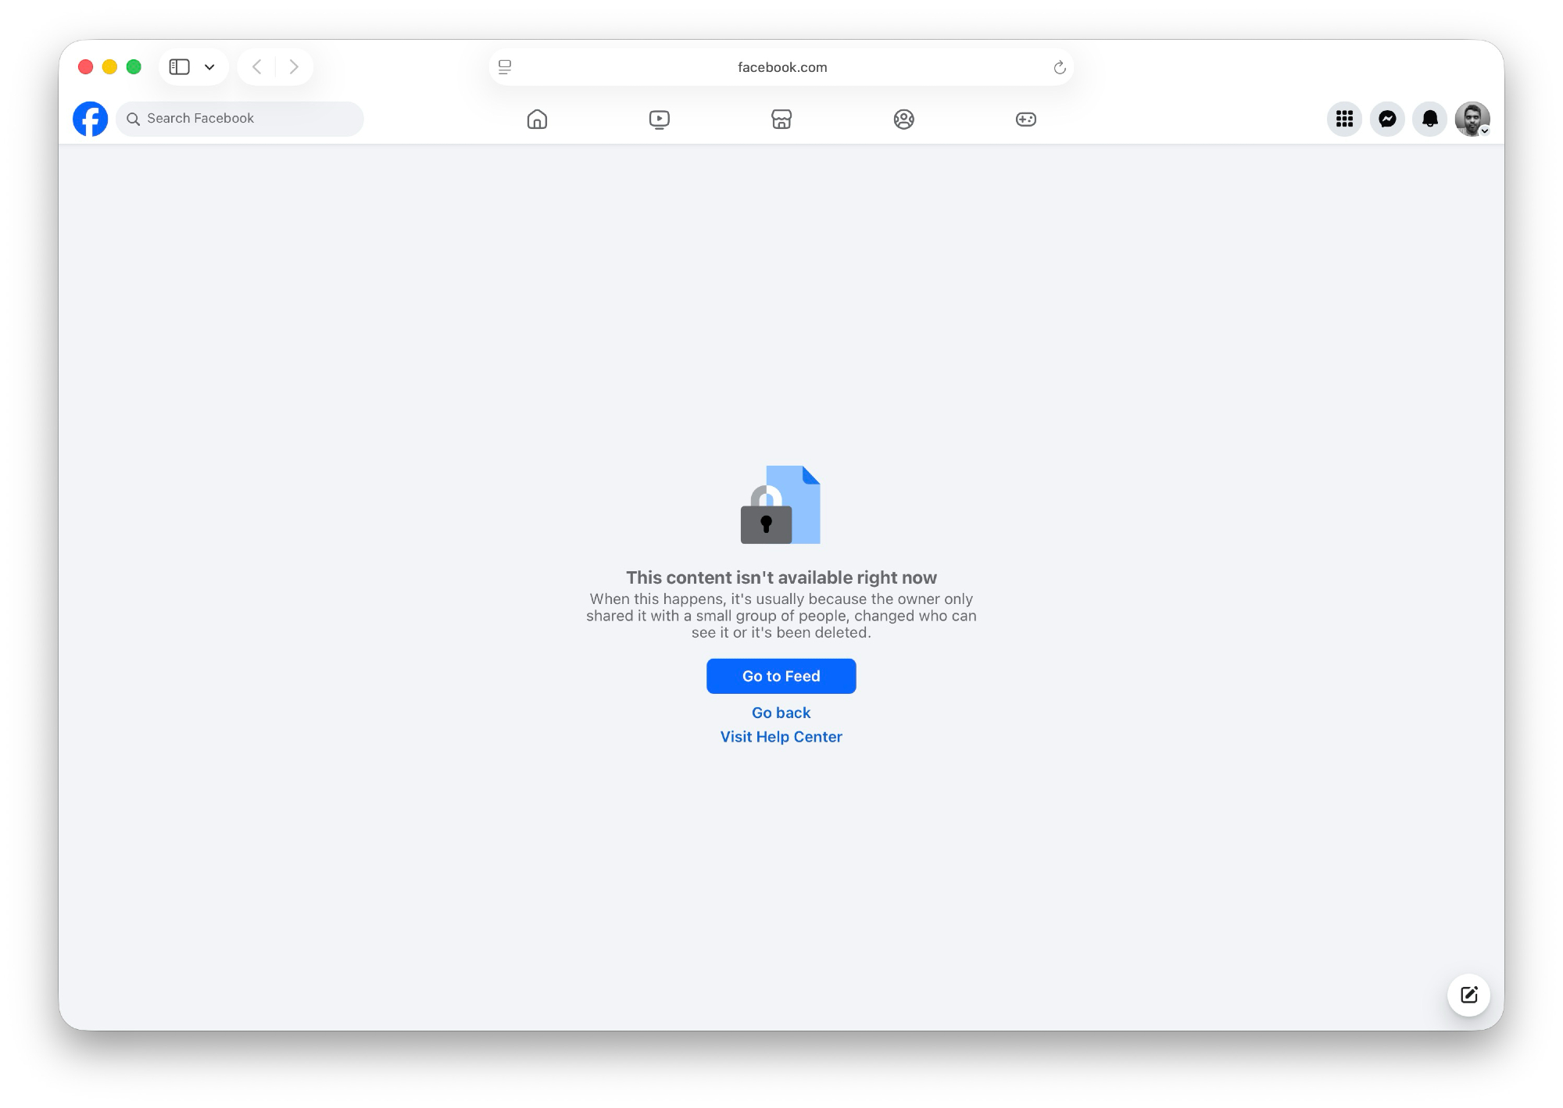Start a new message with compose icon

click(x=1468, y=995)
